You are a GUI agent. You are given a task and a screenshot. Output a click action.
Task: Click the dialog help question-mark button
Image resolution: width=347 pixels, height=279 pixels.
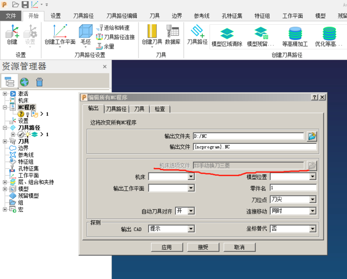point(314,97)
